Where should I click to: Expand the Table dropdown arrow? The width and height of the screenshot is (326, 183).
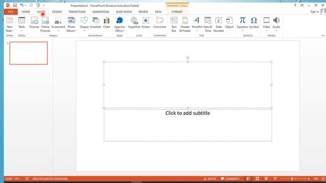tap(21, 30)
